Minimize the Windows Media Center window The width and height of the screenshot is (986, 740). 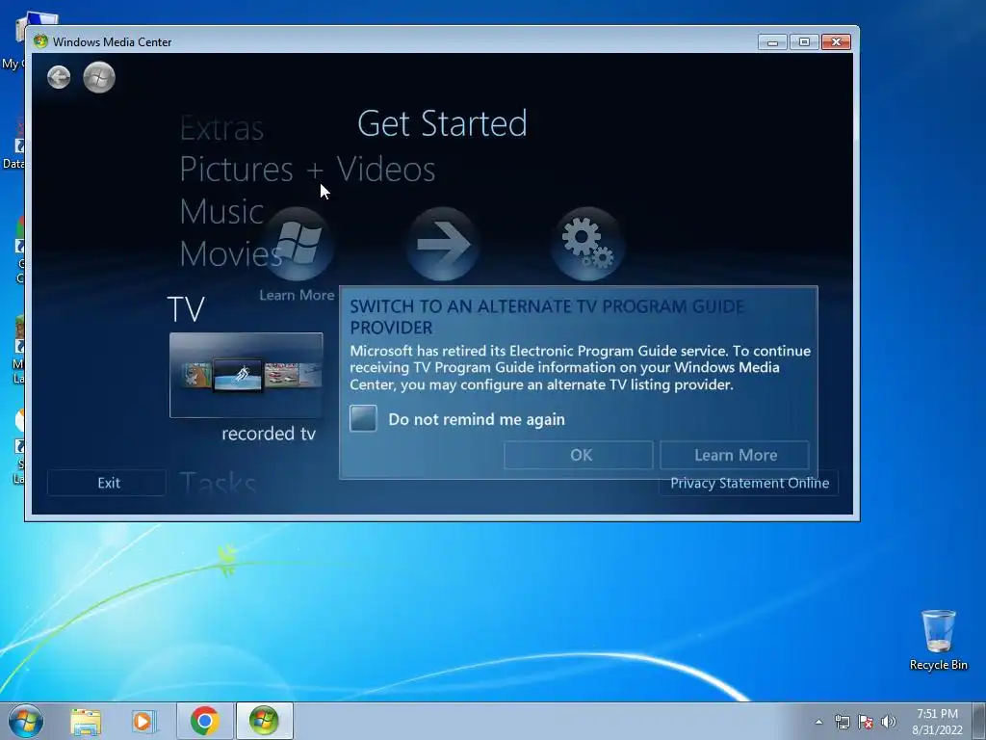pyautogui.click(x=773, y=42)
